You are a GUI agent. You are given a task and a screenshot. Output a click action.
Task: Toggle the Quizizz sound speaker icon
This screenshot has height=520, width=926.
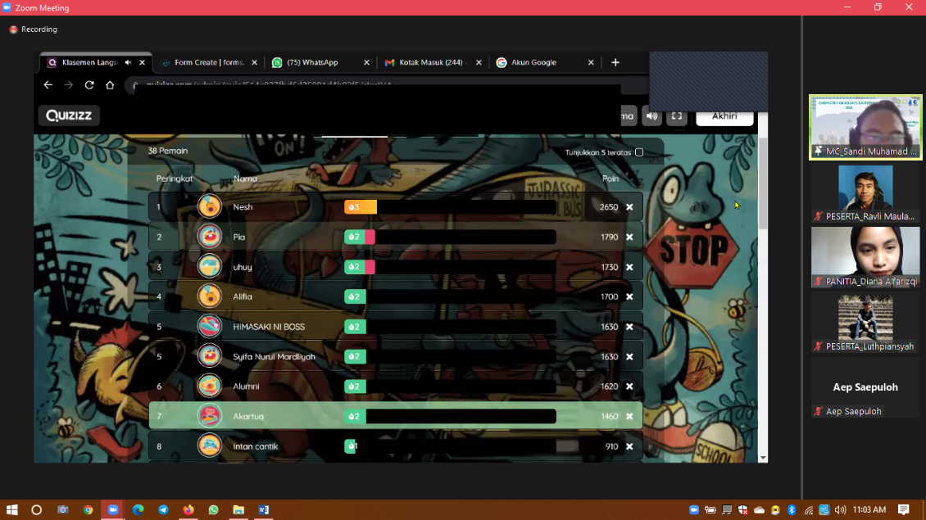[652, 116]
